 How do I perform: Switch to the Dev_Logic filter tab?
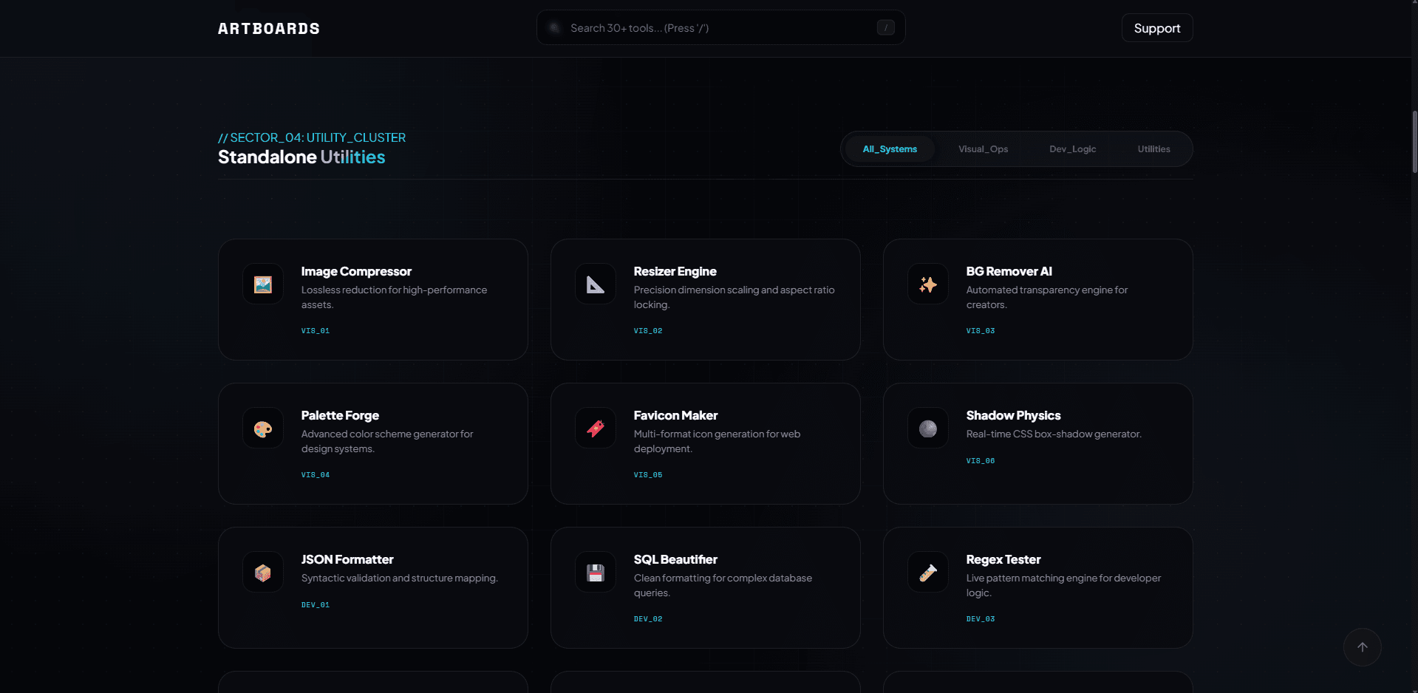pyautogui.click(x=1072, y=148)
